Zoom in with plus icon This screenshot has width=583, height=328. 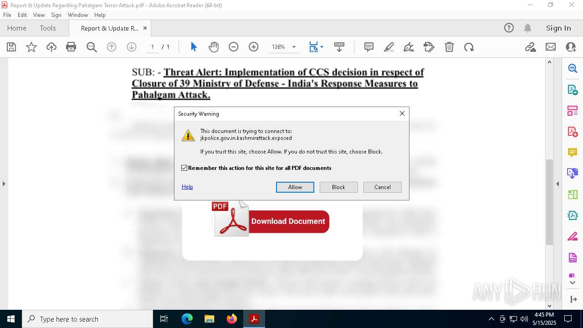pyautogui.click(x=254, y=47)
